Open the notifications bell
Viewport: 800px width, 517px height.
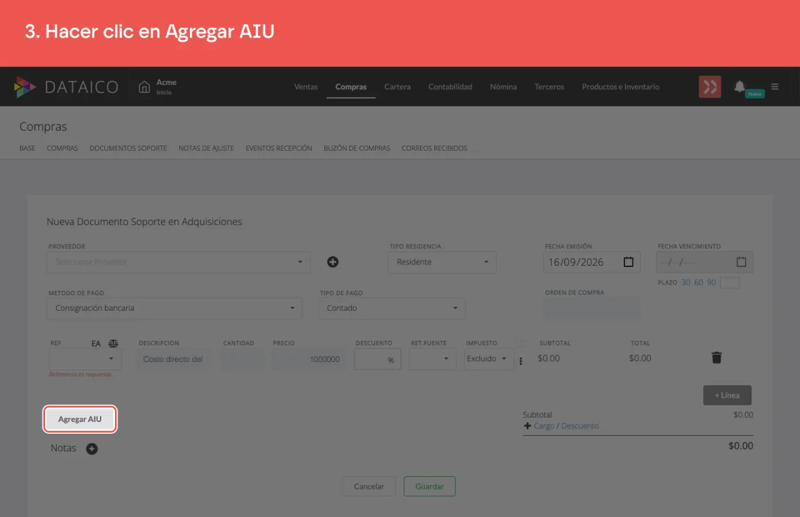[x=739, y=86]
